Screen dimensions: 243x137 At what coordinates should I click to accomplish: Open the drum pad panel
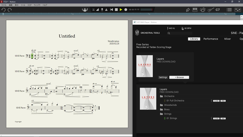202,10
